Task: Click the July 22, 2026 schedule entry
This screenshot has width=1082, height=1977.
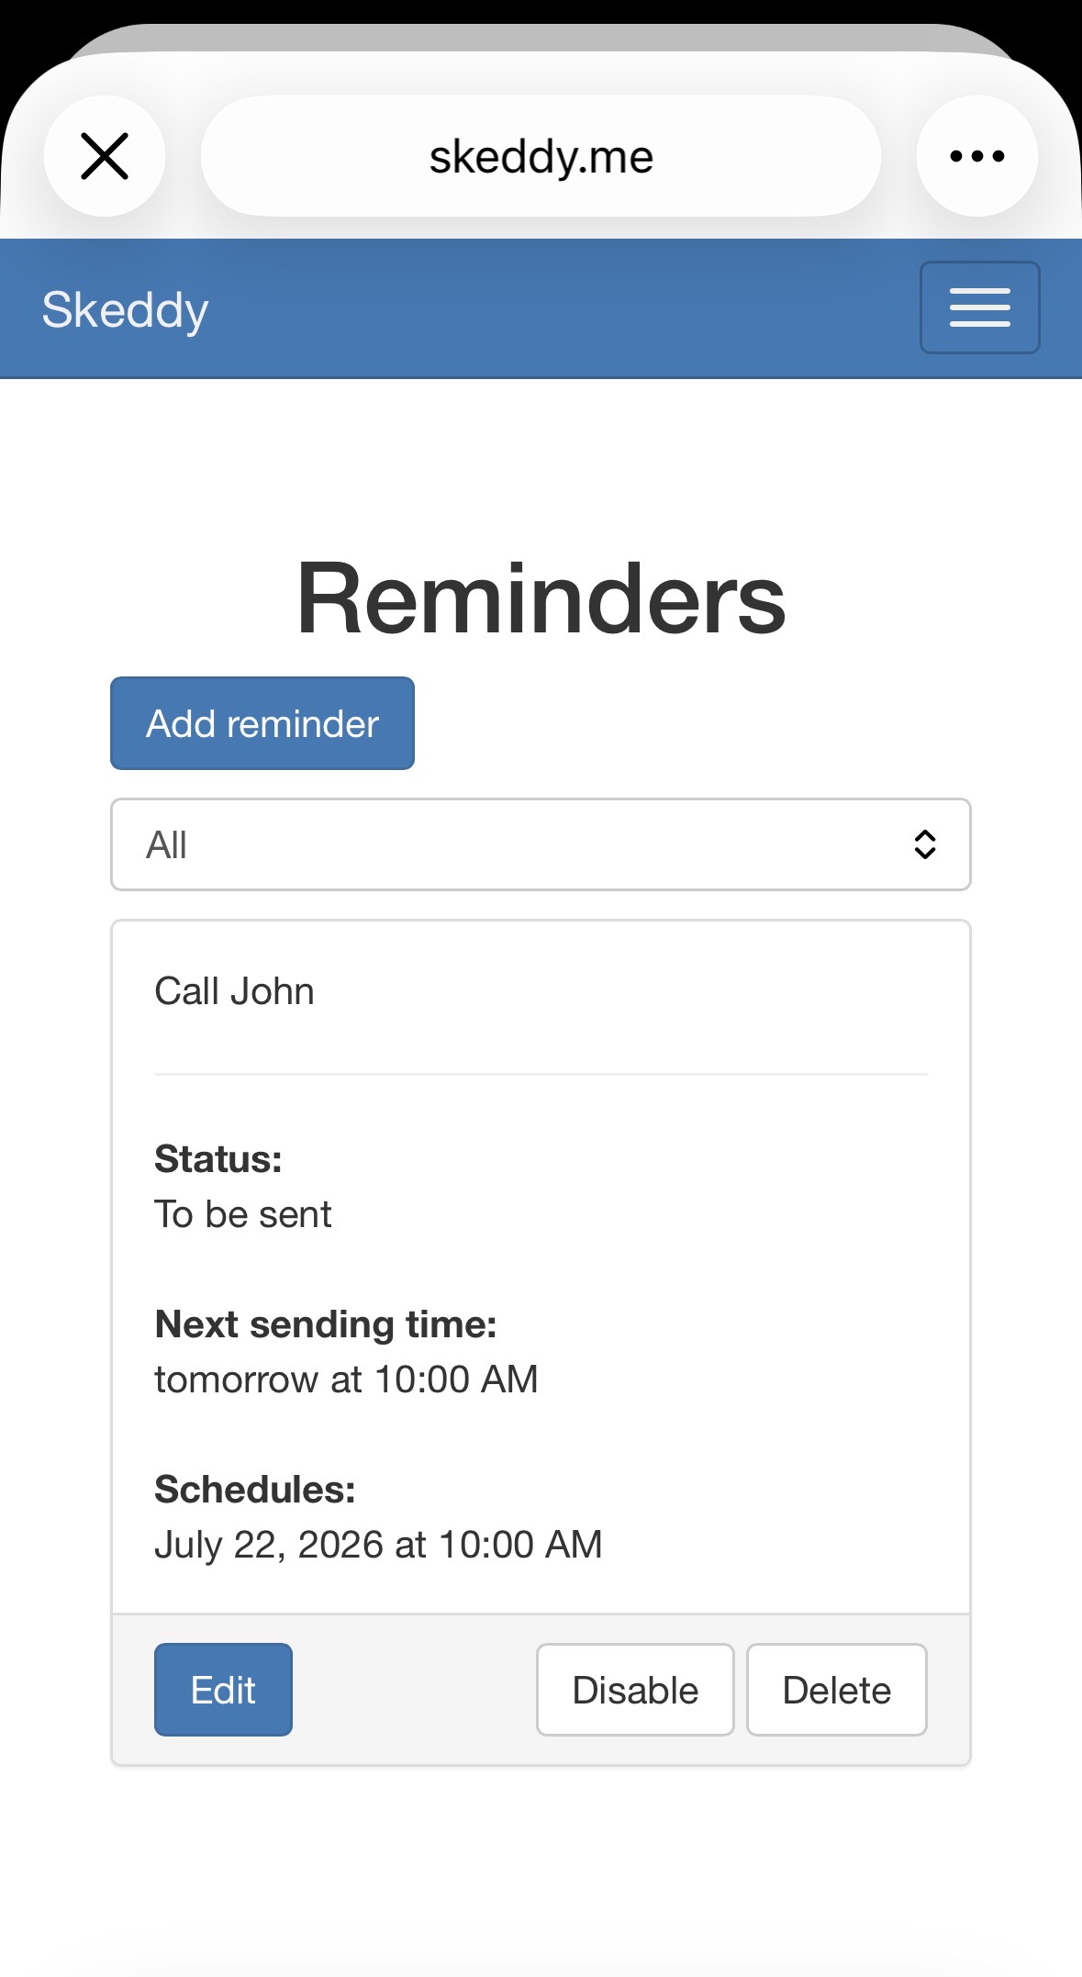Action: coord(378,1545)
